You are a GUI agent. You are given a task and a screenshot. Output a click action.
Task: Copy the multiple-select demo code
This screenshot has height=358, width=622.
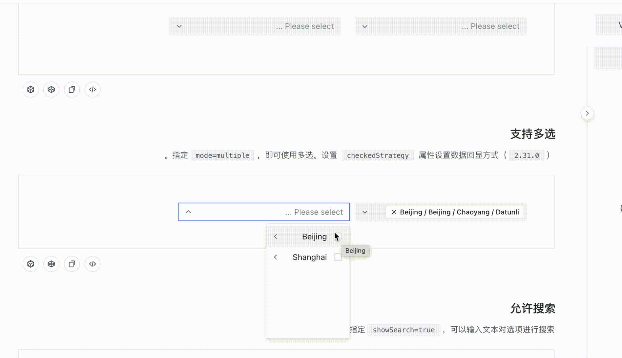click(72, 264)
